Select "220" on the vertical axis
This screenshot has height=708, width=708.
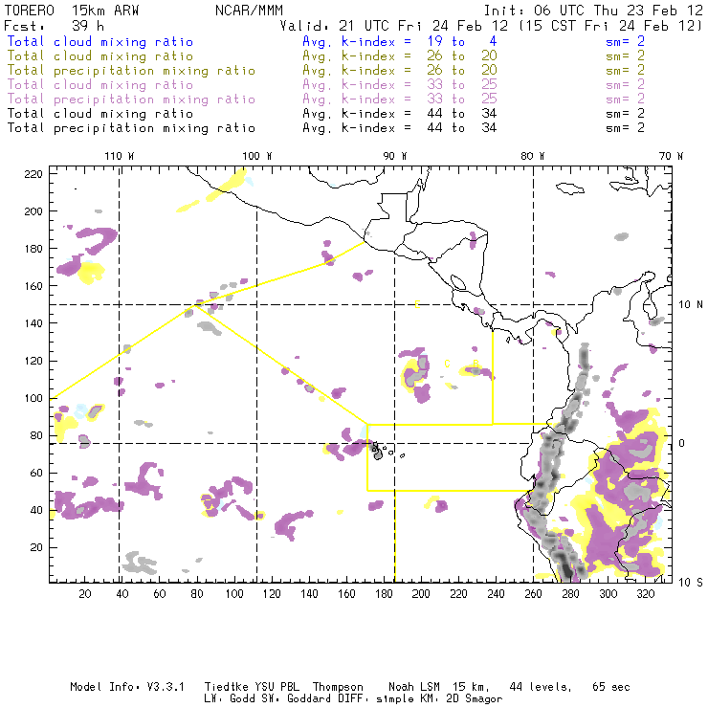click(x=33, y=174)
